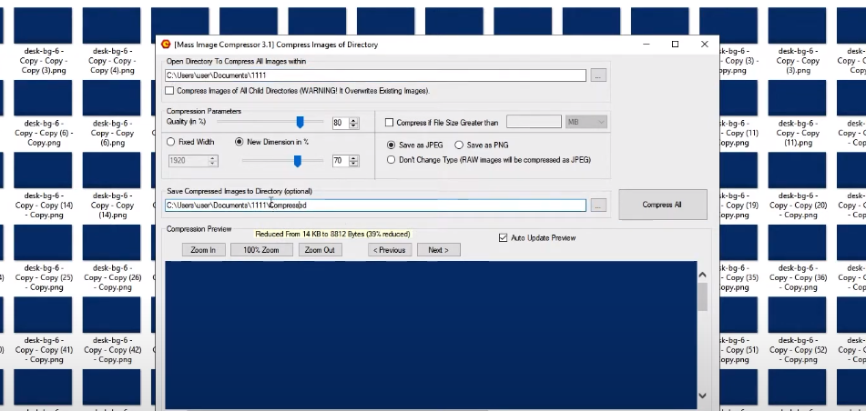This screenshot has height=411, width=866.
Task: Choose Save as PNG output format
Action: click(459, 145)
